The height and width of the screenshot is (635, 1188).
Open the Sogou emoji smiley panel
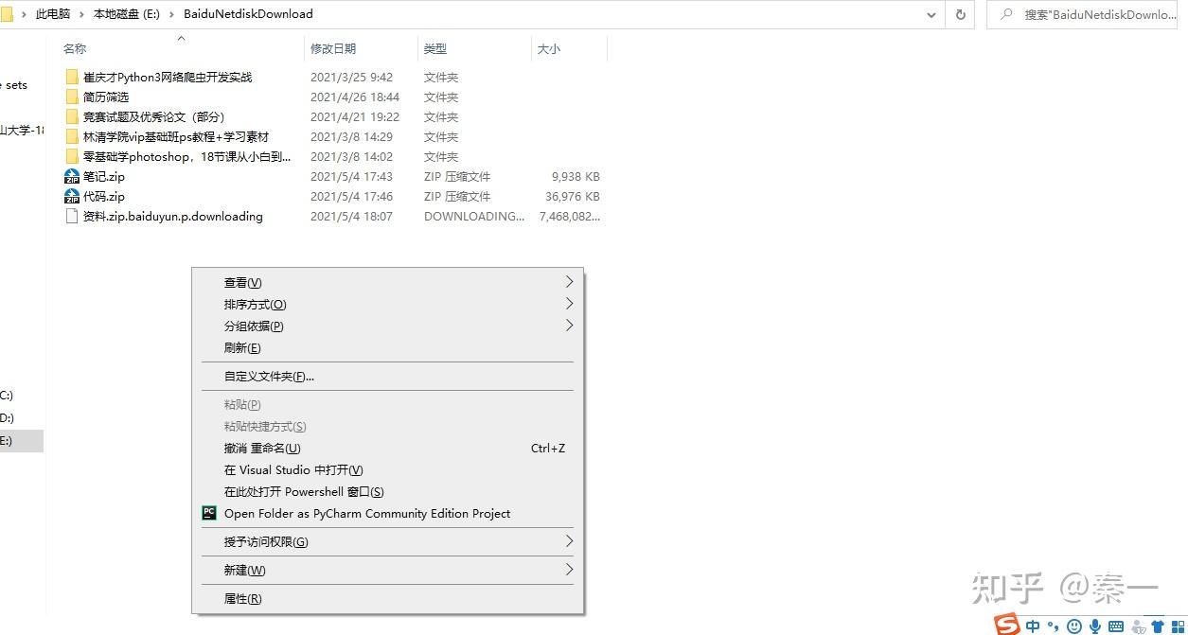(1074, 626)
